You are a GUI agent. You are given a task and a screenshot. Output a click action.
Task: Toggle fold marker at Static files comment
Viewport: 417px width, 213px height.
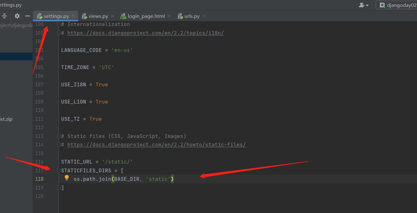coord(59,136)
